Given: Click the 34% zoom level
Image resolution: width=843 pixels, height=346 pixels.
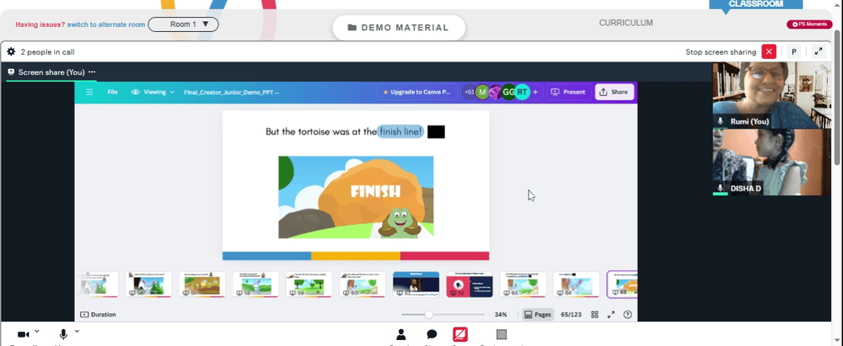Looking at the screenshot, I should (501, 314).
